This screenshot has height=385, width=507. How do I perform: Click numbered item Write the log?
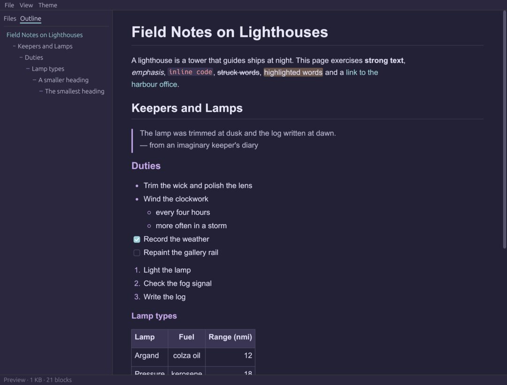(165, 297)
